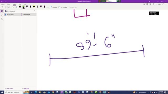This screenshot has width=168, height=94.
Task: Sort pages with the sort icon
Action: [x=34, y=11]
